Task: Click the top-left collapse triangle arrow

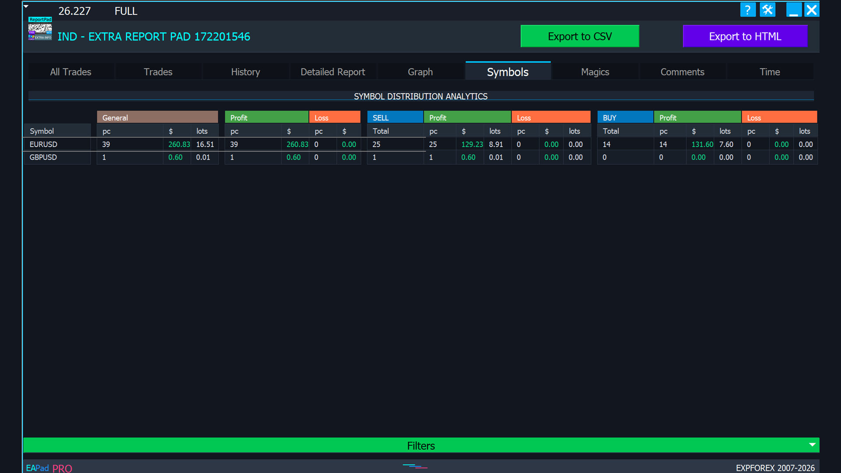Action: click(26, 6)
